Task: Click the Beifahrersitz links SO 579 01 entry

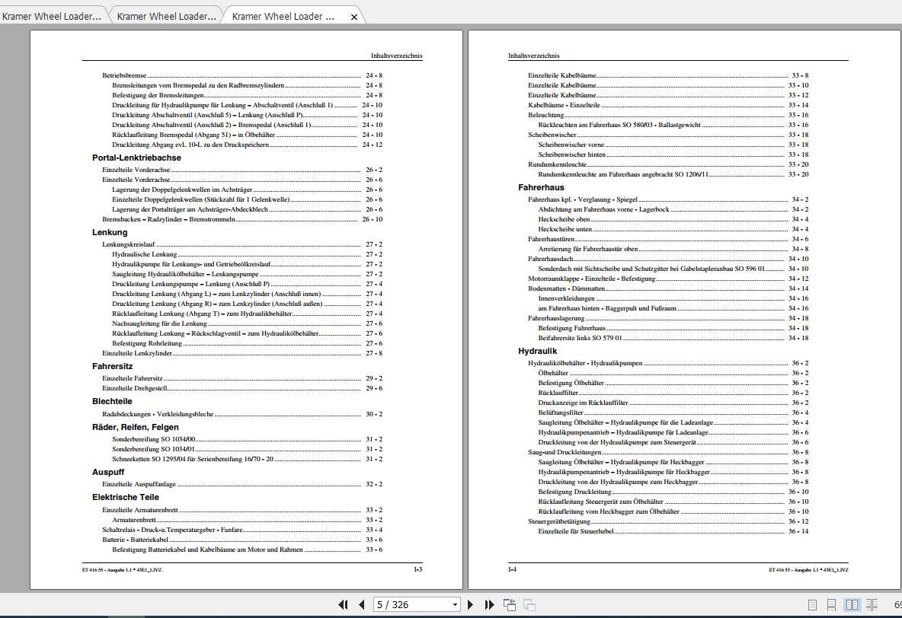Action: 673,338
